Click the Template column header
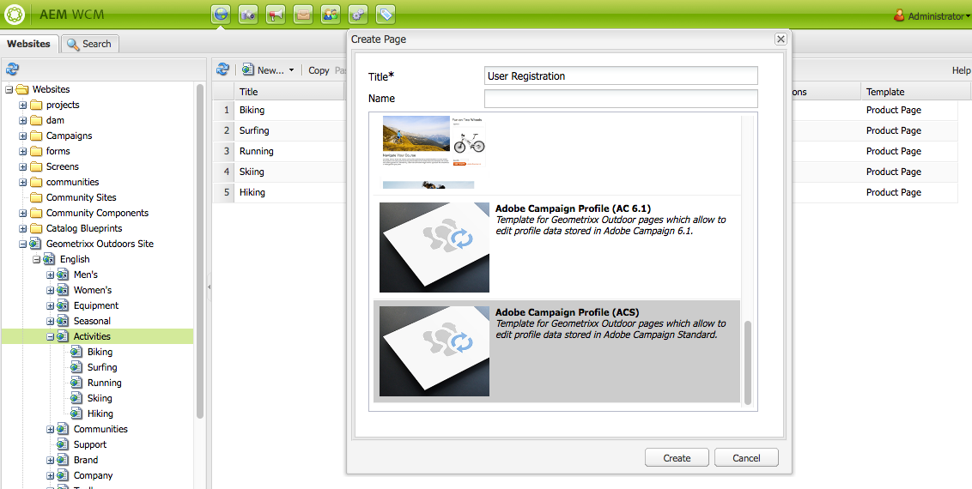This screenshot has width=972, height=489. click(x=915, y=92)
